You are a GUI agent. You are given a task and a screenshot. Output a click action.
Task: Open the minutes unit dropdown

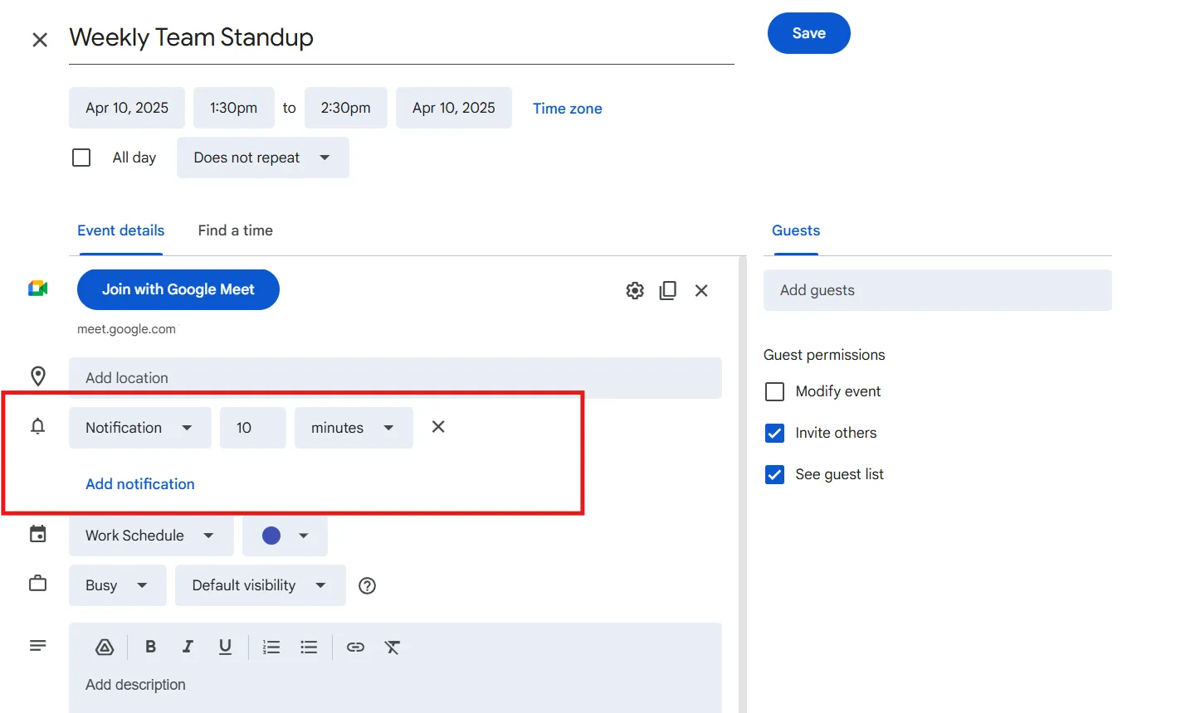coord(354,428)
